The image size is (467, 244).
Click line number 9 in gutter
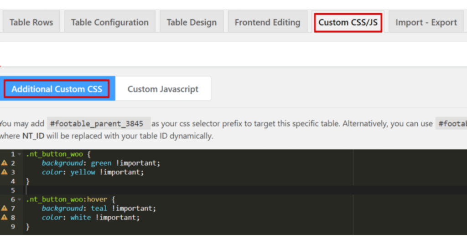[13, 226]
